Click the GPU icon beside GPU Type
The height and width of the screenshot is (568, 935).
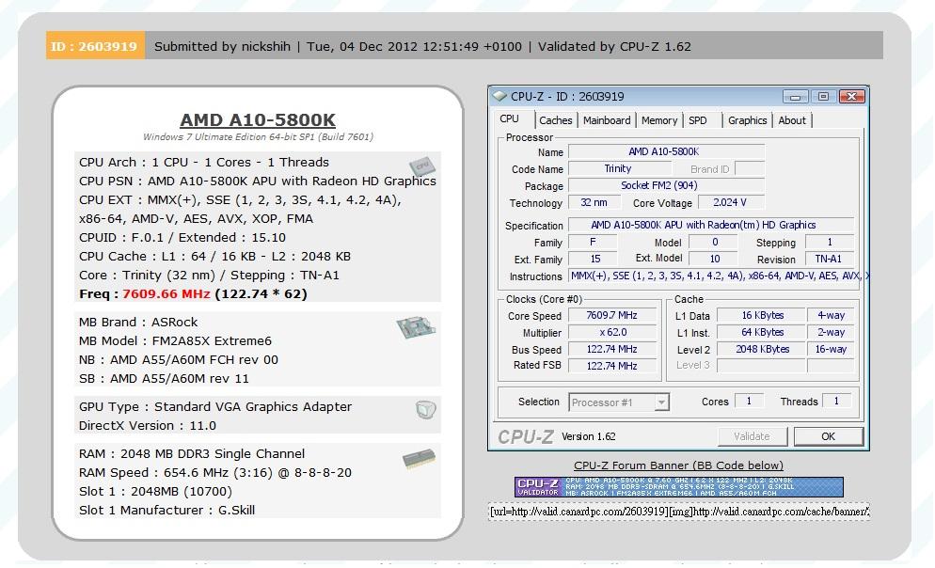coord(426,409)
